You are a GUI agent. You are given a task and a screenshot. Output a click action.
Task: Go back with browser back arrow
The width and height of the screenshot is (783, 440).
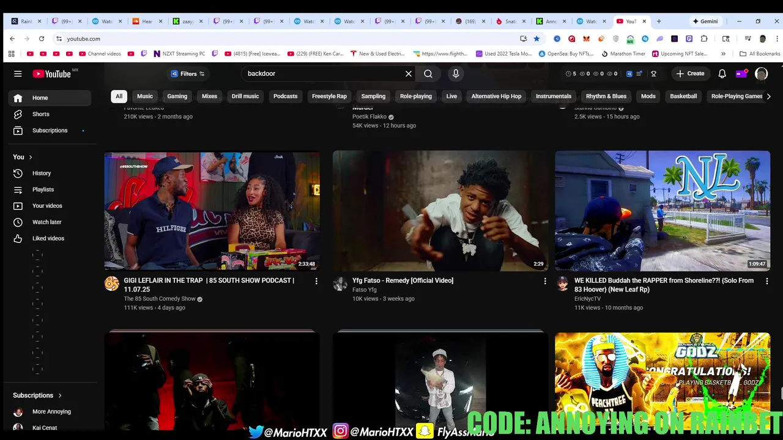coord(12,38)
